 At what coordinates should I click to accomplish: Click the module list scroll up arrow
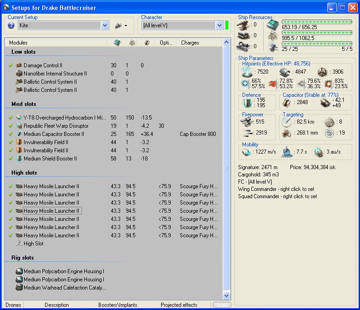[226, 42]
